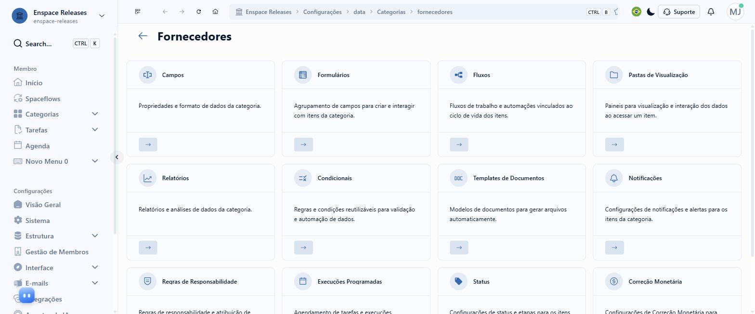Click the Suporte button
This screenshot has width=755, height=314.
pos(678,12)
